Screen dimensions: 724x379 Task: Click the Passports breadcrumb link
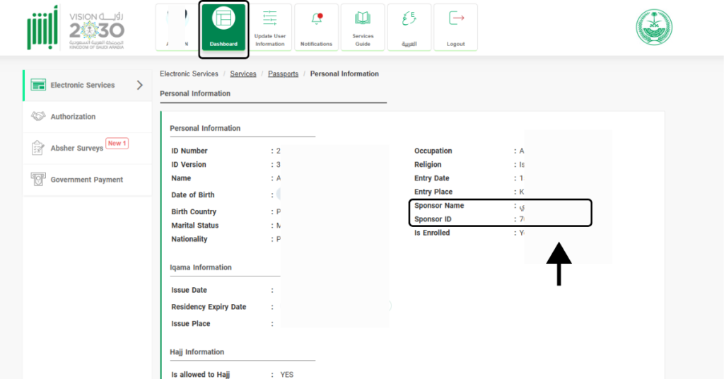[283, 74]
